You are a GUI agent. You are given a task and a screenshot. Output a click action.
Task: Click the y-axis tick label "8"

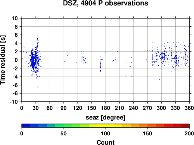point(16,27)
